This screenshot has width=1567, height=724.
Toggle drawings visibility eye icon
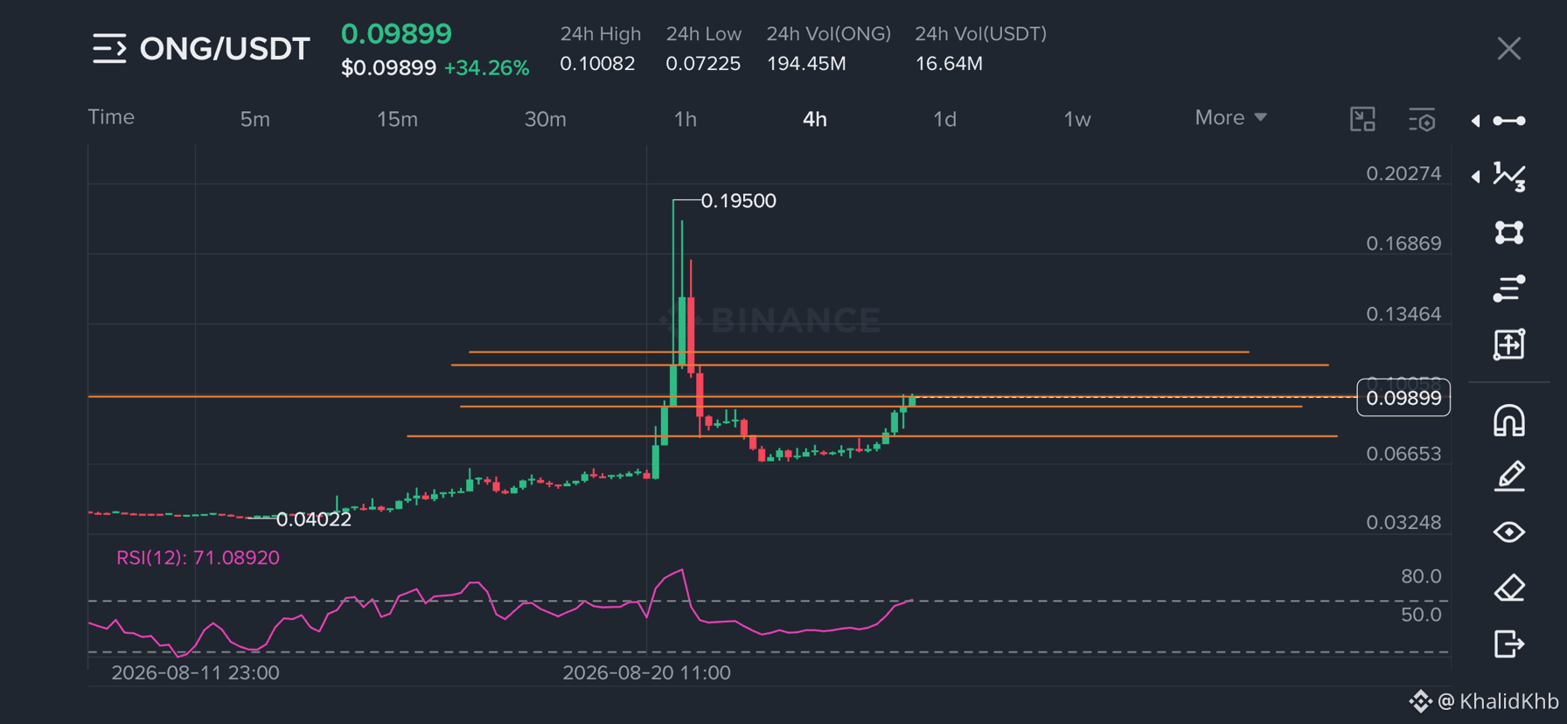click(1509, 532)
